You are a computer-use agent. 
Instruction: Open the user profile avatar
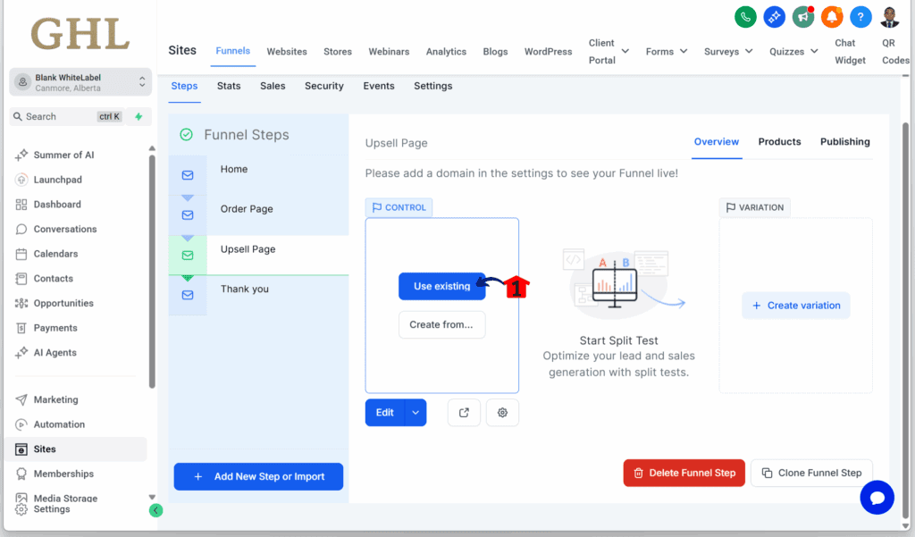coord(890,17)
